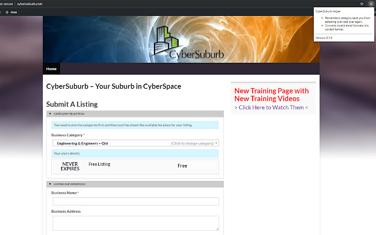Open the Home menu item
The image size is (376, 235).
click(x=51, y=69)
